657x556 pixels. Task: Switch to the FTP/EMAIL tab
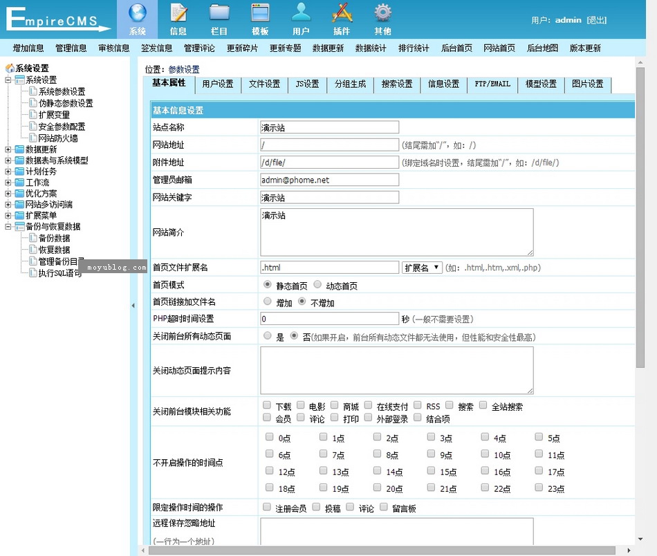[x=492, y=84]
